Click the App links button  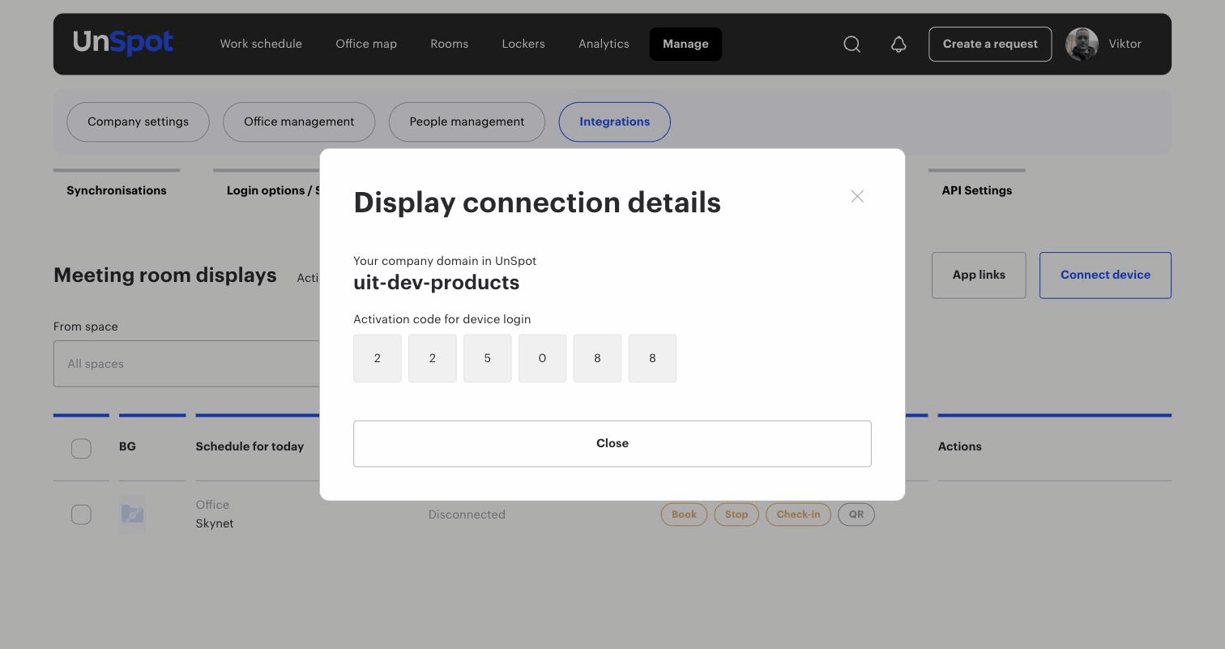pos(979,275)
